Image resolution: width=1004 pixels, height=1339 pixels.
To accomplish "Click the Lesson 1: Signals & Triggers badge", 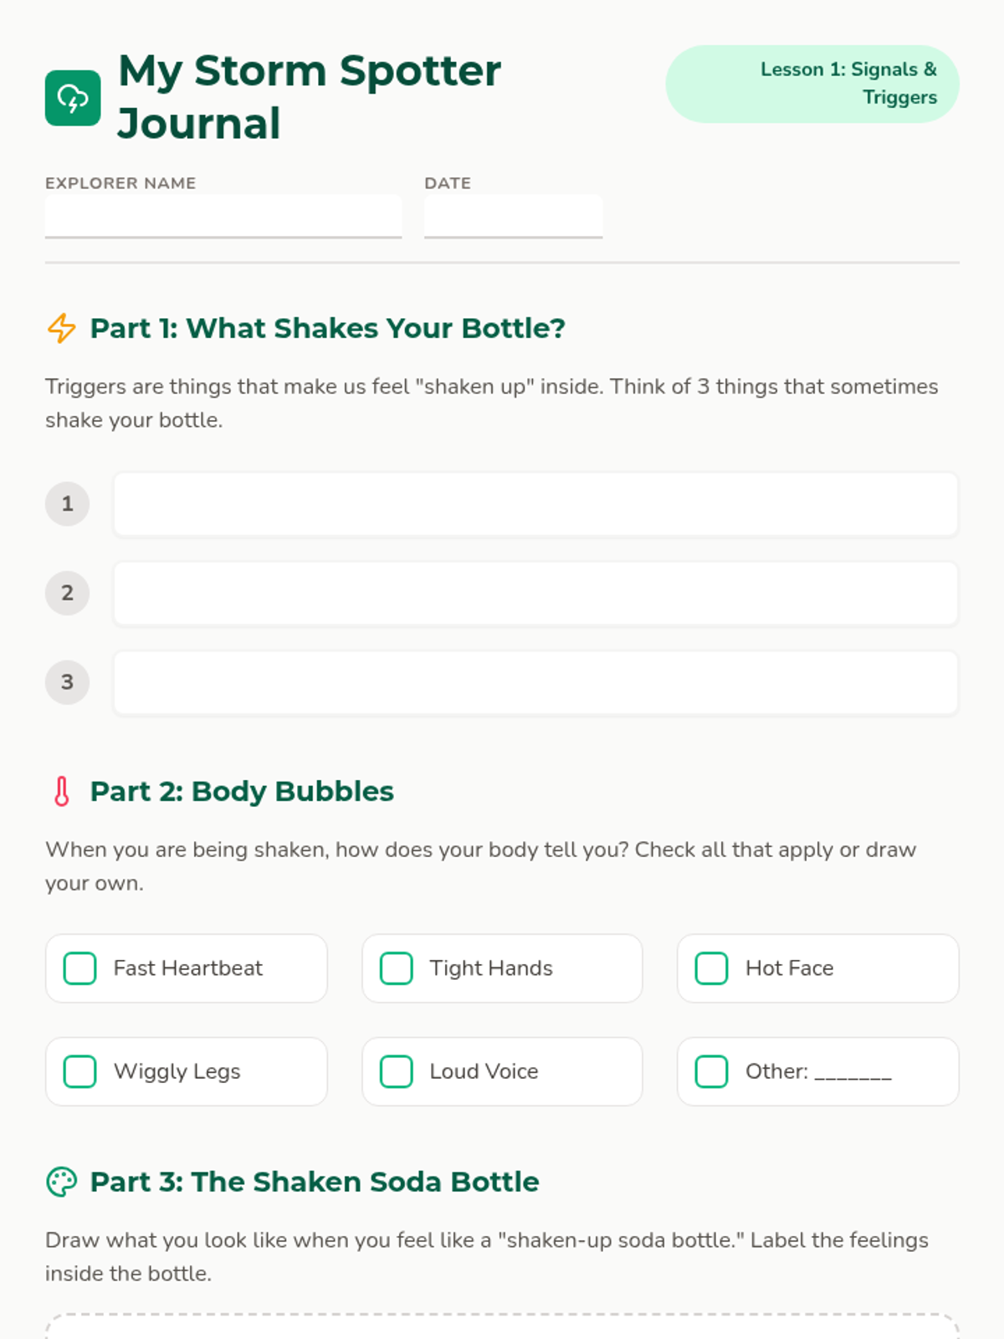I will 812,84.
